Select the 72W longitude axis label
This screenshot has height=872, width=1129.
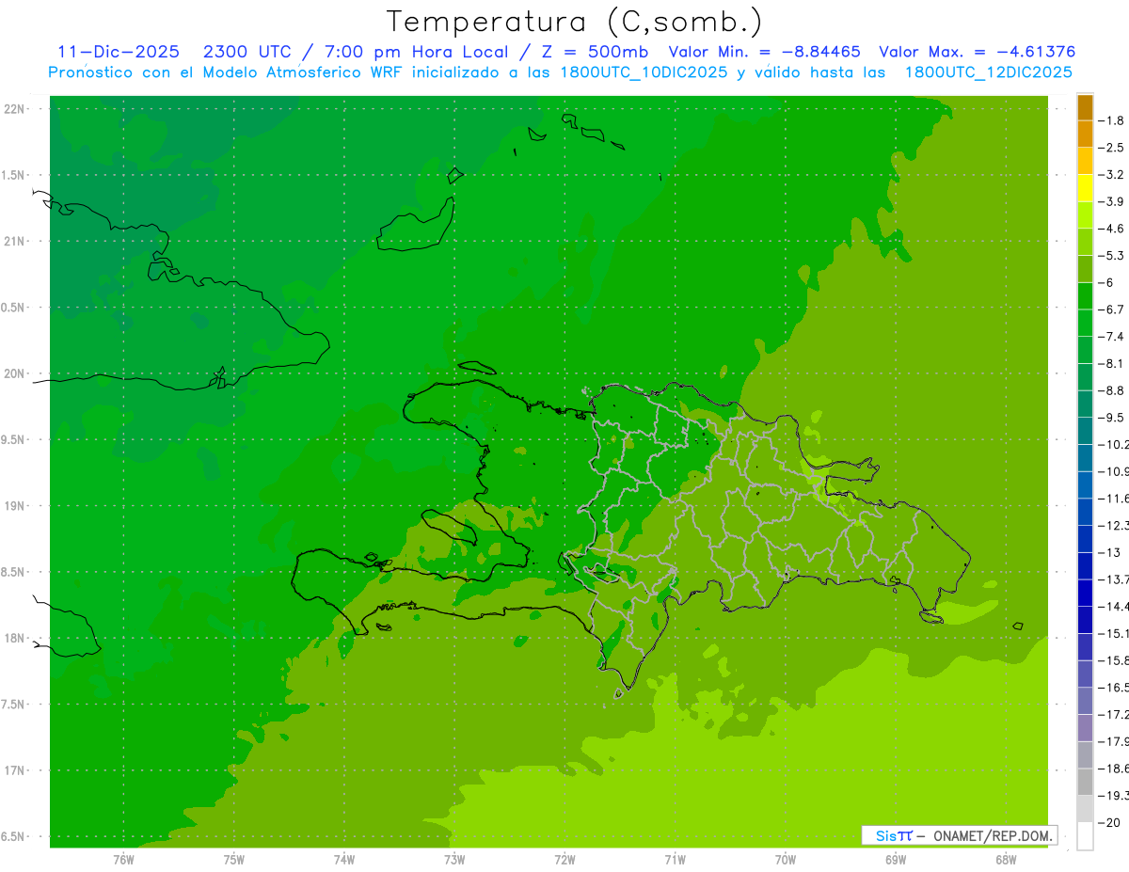[565, 860]
